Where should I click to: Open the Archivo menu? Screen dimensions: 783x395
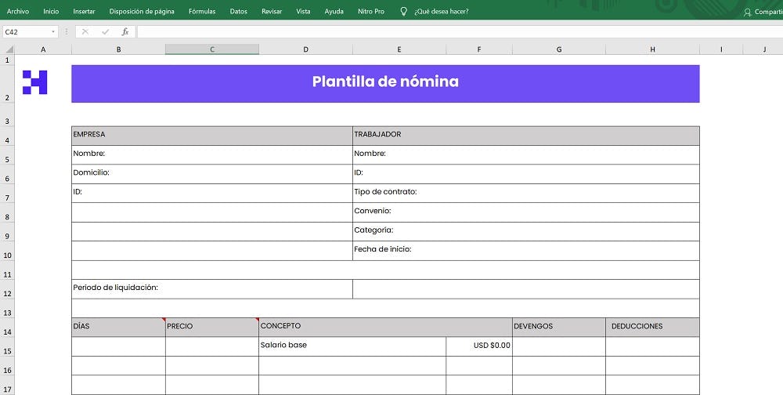pyautogui.click(x=18, y=11)
